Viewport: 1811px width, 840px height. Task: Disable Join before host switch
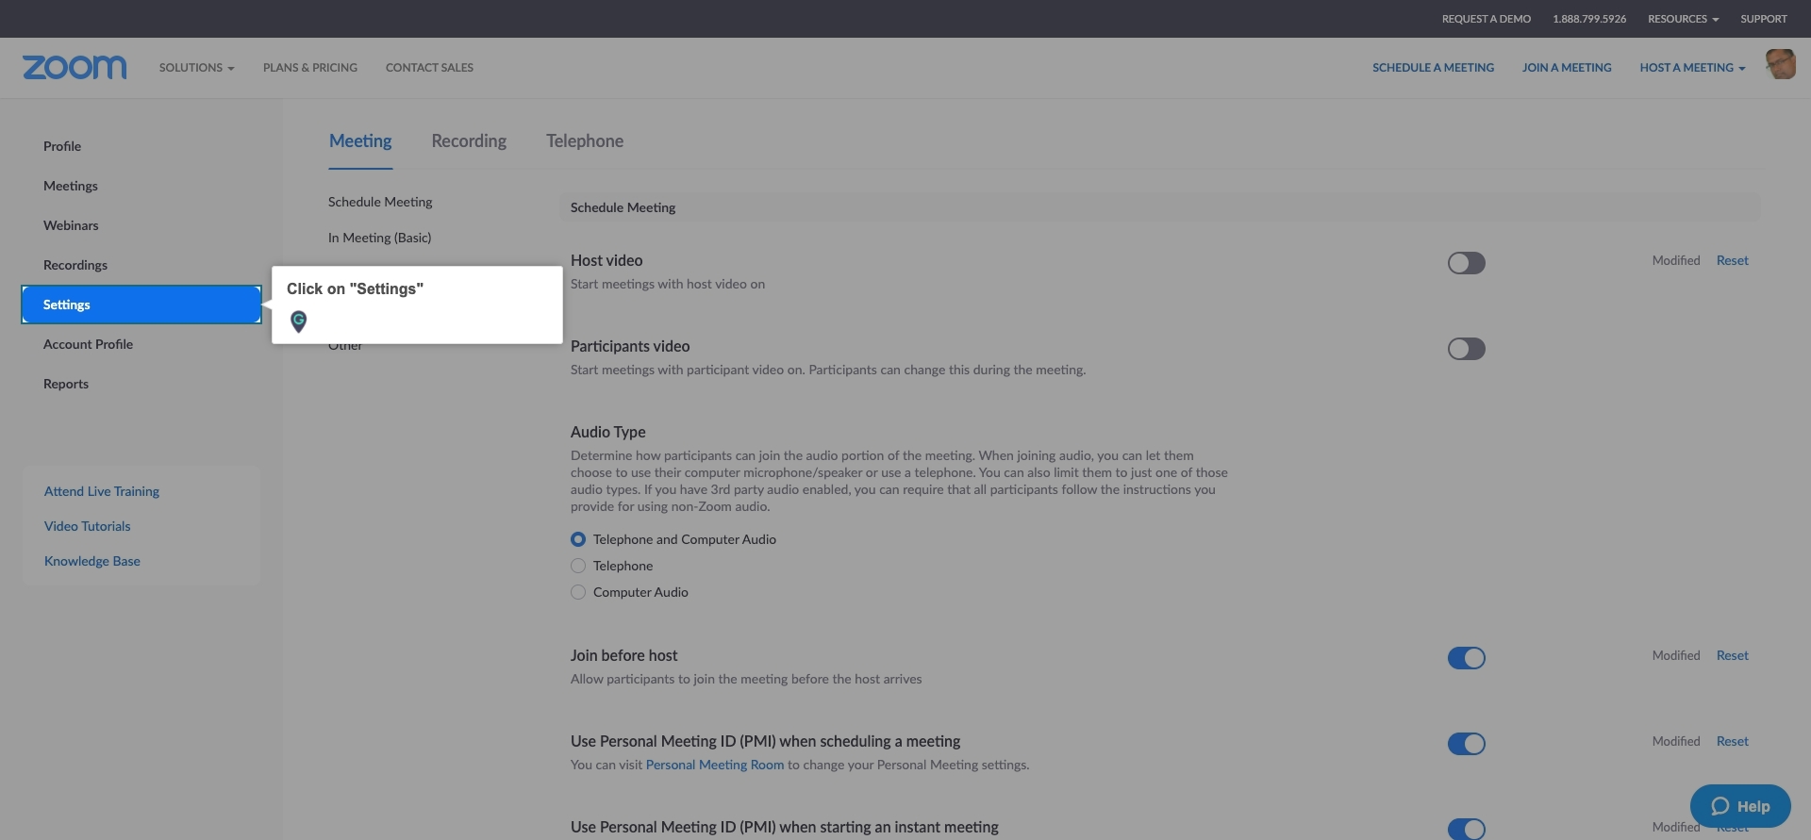(1466, 658)
